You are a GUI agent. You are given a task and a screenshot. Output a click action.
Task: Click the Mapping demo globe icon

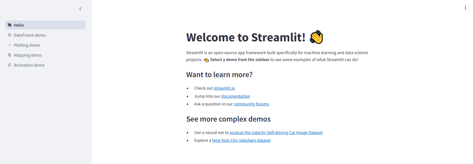pyautogui.click(x=9, y=55)
